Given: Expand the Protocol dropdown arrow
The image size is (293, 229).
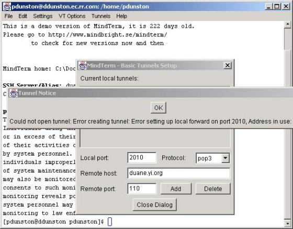Looking at the screenshot, I should tap(226, 158).
